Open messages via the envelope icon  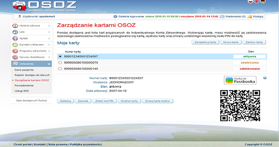pyautogui.click(x=222, y=17)
